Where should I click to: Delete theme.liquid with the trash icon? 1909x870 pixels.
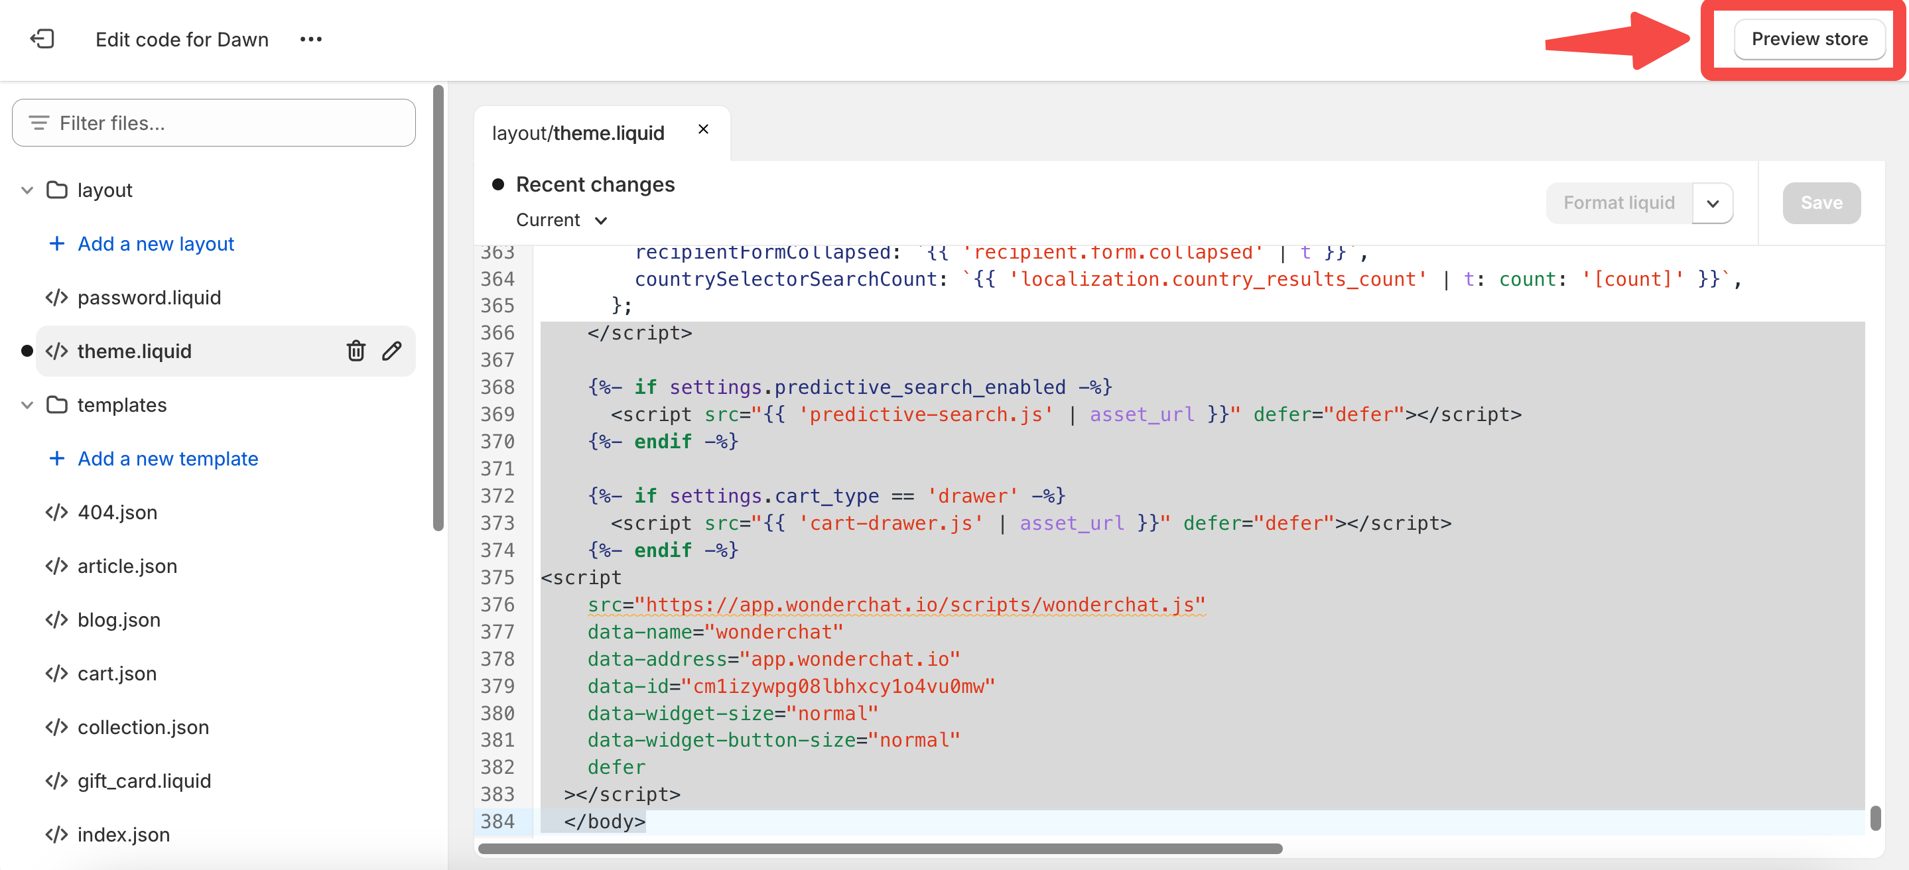(356, 351)
